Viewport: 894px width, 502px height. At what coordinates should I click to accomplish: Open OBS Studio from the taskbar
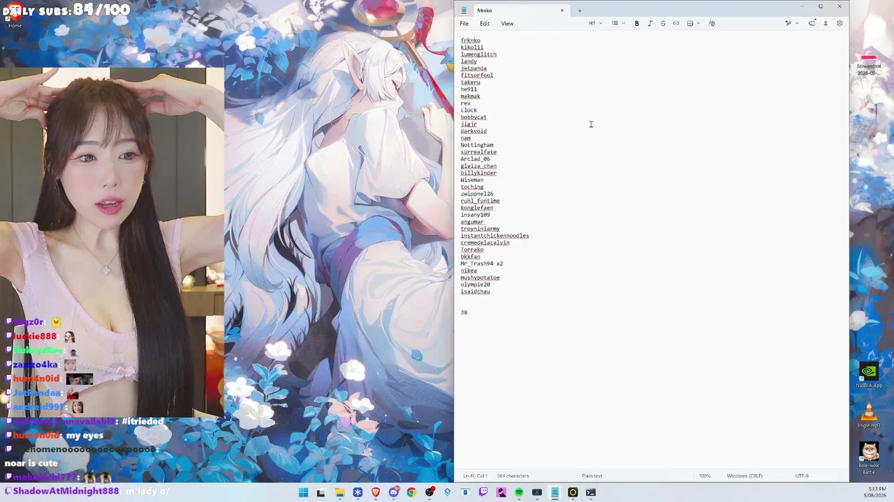(430, 492)
